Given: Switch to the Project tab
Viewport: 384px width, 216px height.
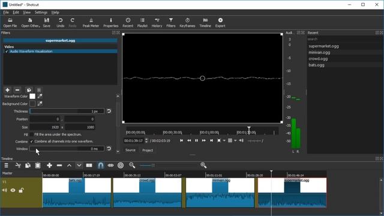Looking at the screenshot, I should pyautogui.click(x=148, y=150).
